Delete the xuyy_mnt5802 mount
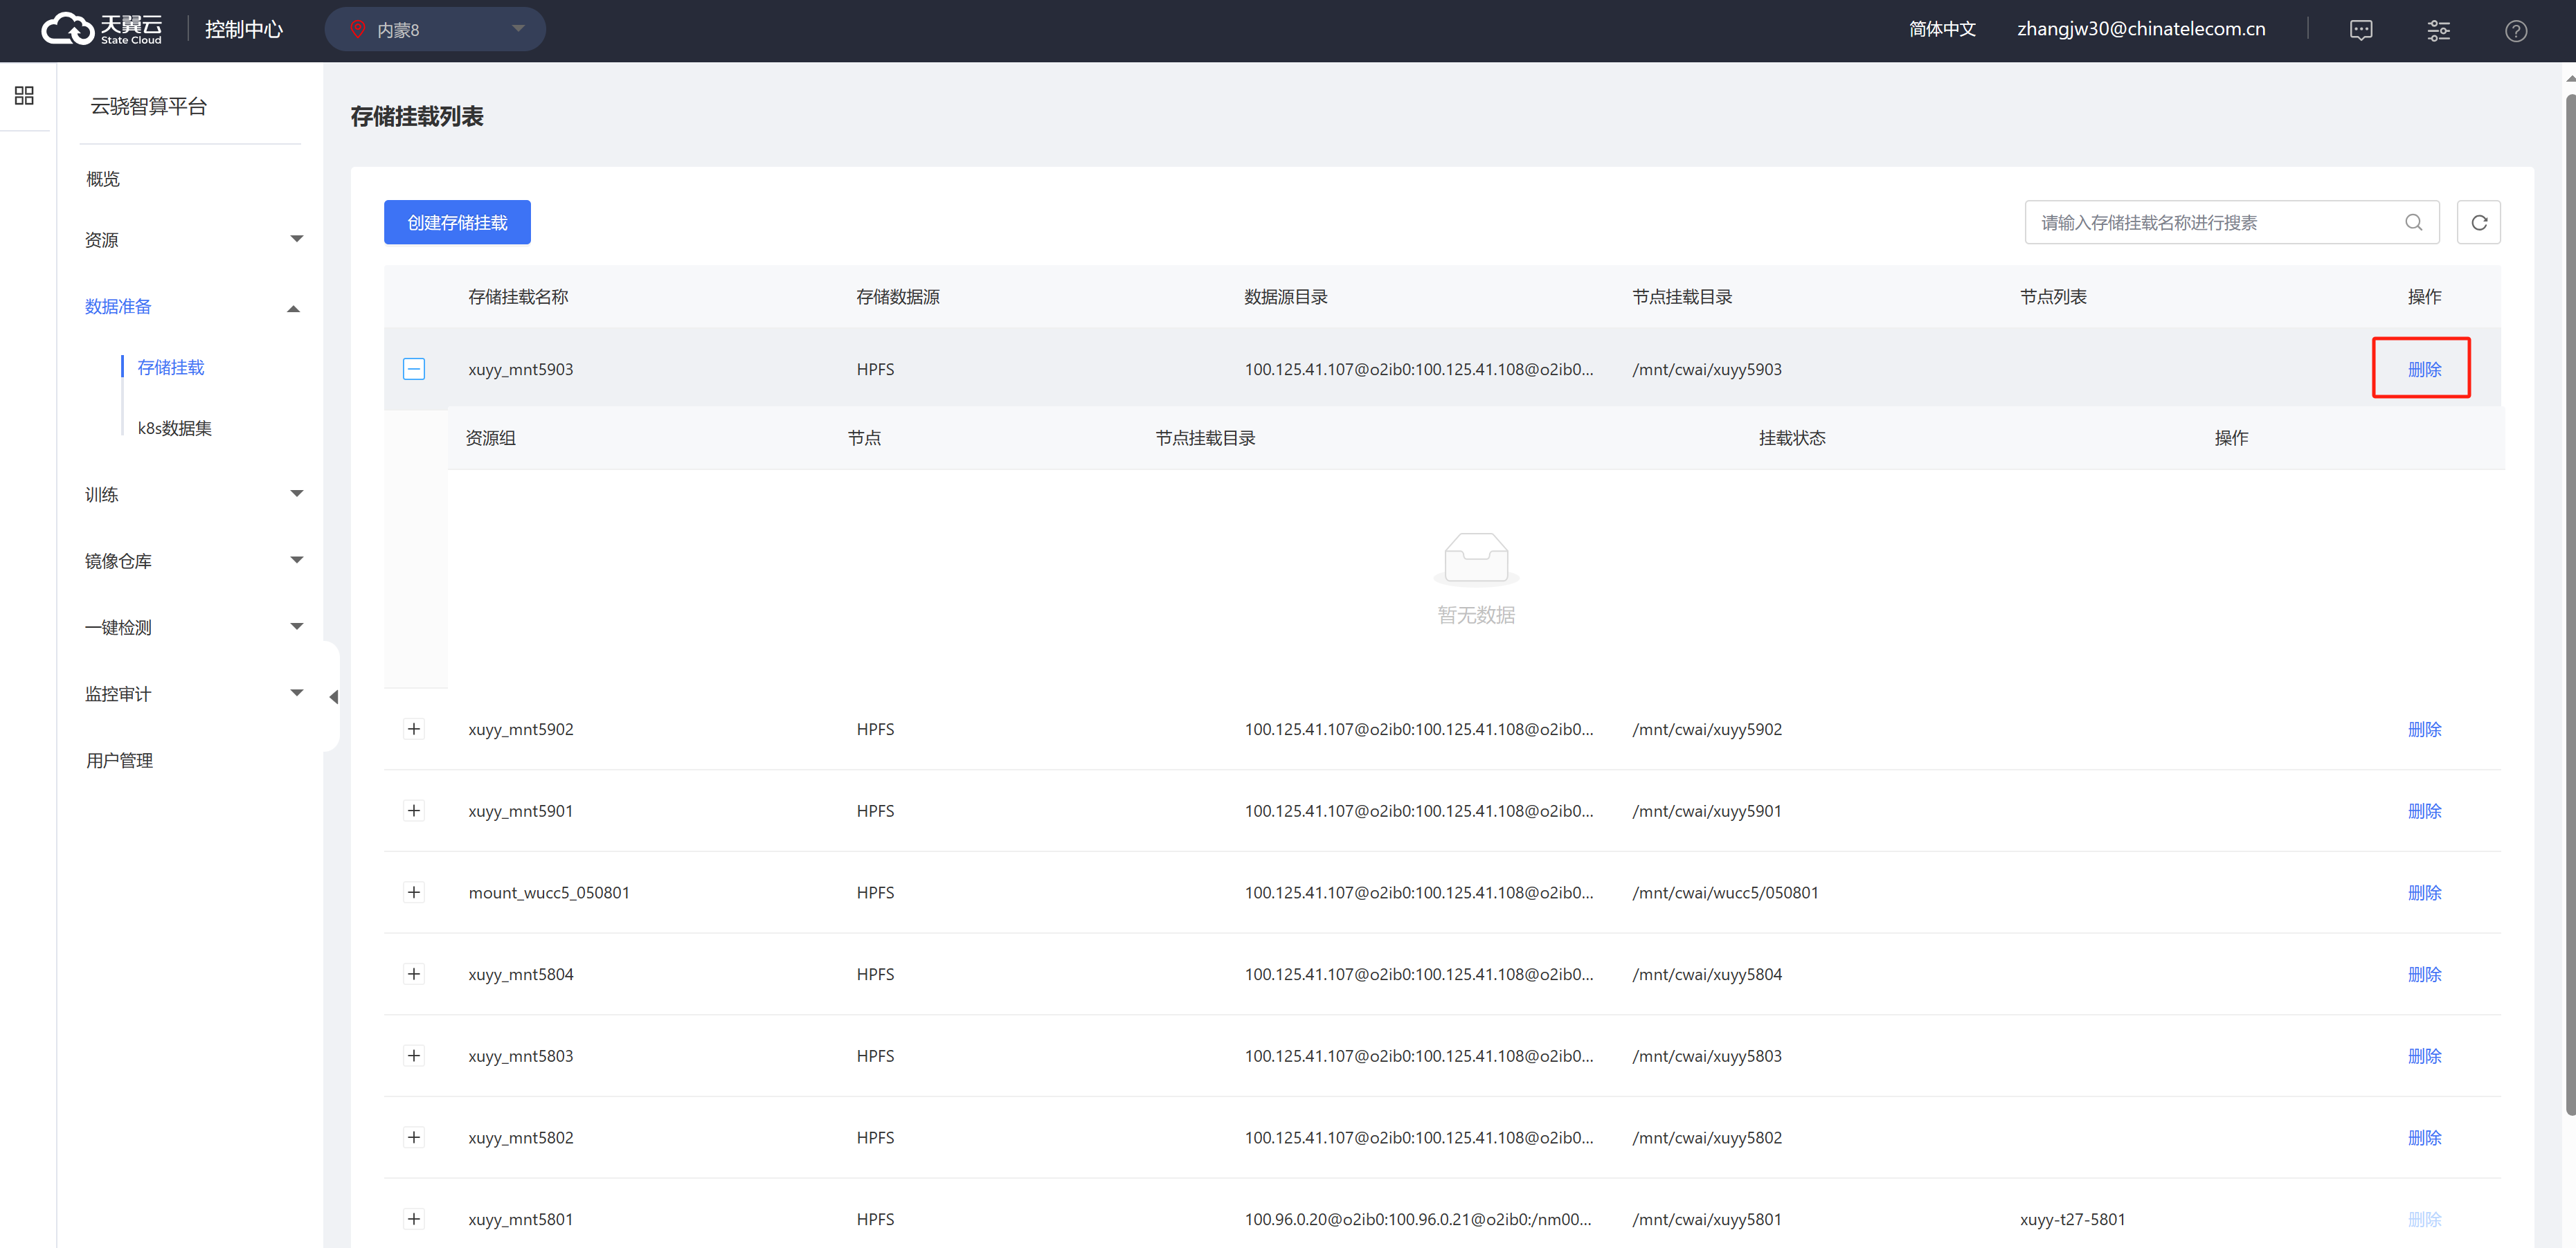 point(2424,1137)
